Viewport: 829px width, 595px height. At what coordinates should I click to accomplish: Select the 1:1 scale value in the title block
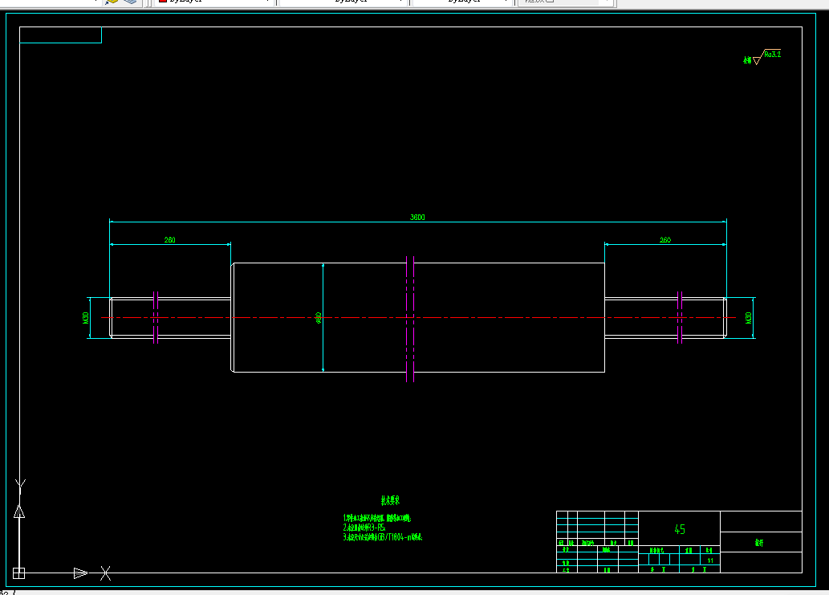pos(710,560)
